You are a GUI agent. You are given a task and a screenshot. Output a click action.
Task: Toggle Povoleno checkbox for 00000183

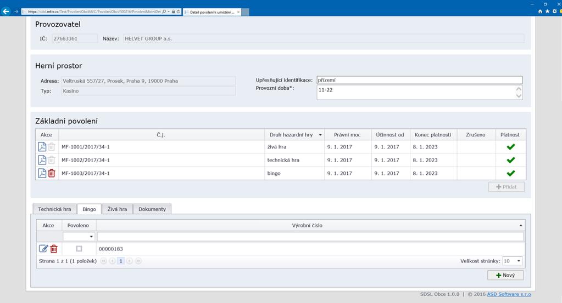pos(79,249)
